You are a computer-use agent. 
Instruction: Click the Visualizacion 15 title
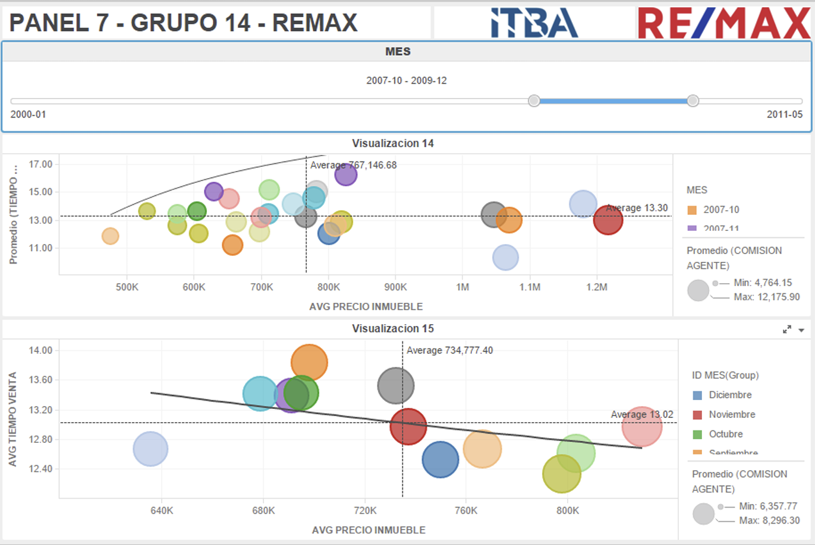[x=392, y=328]
